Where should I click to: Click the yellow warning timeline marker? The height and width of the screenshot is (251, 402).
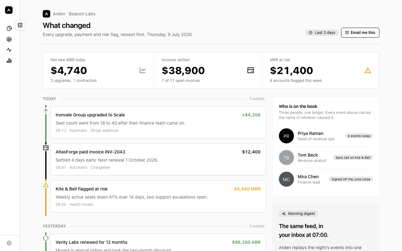pos(46,185)
